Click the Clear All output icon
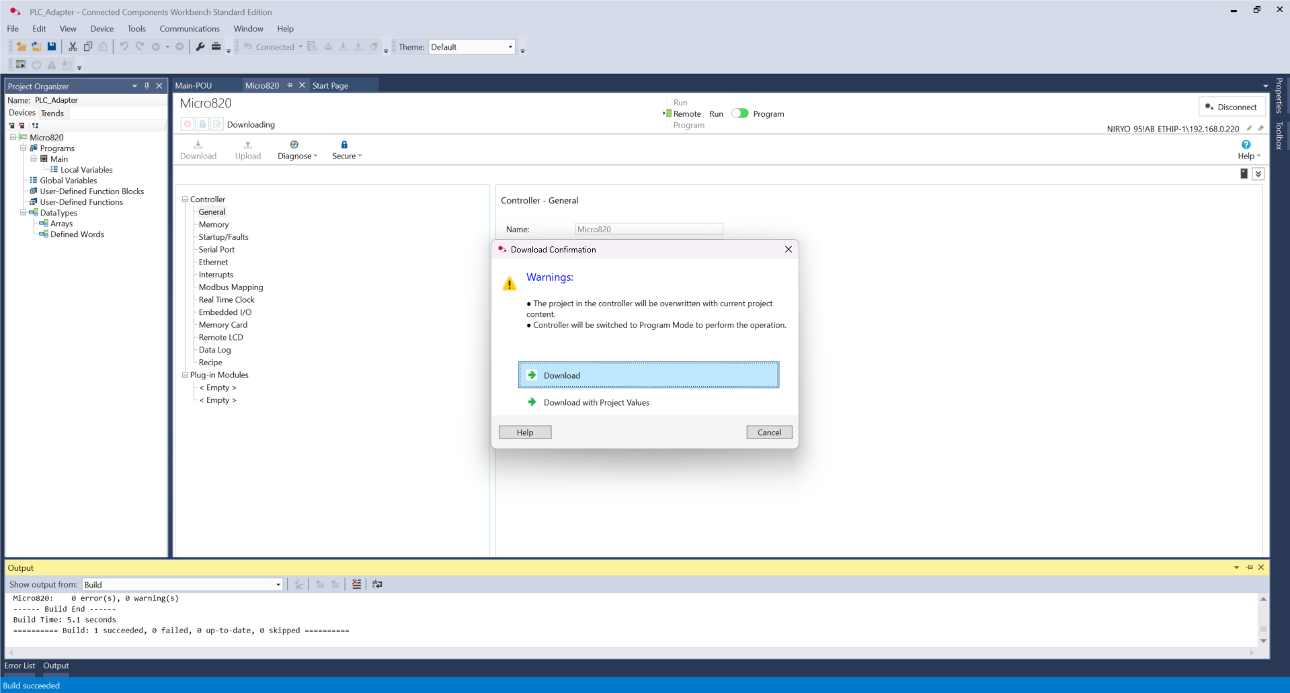 [x=356, y=584]
